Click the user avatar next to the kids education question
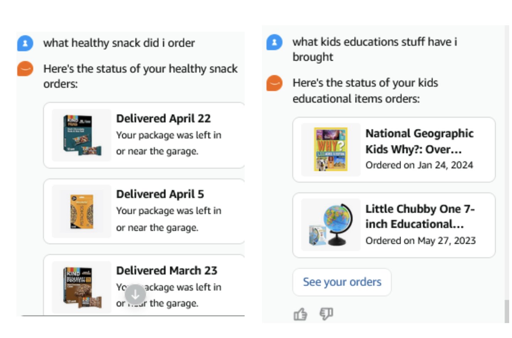This screenshot has width=512, height=338. coord(274,42)
